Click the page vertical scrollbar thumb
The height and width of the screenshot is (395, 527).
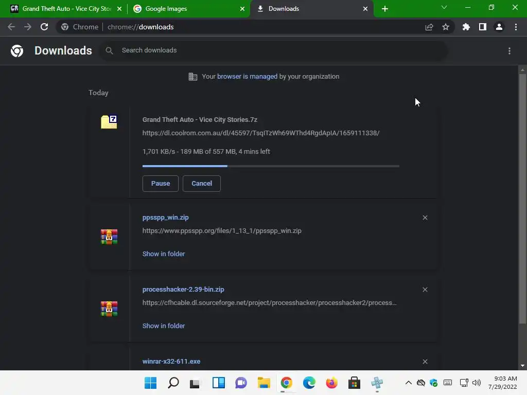click(522, 199)
